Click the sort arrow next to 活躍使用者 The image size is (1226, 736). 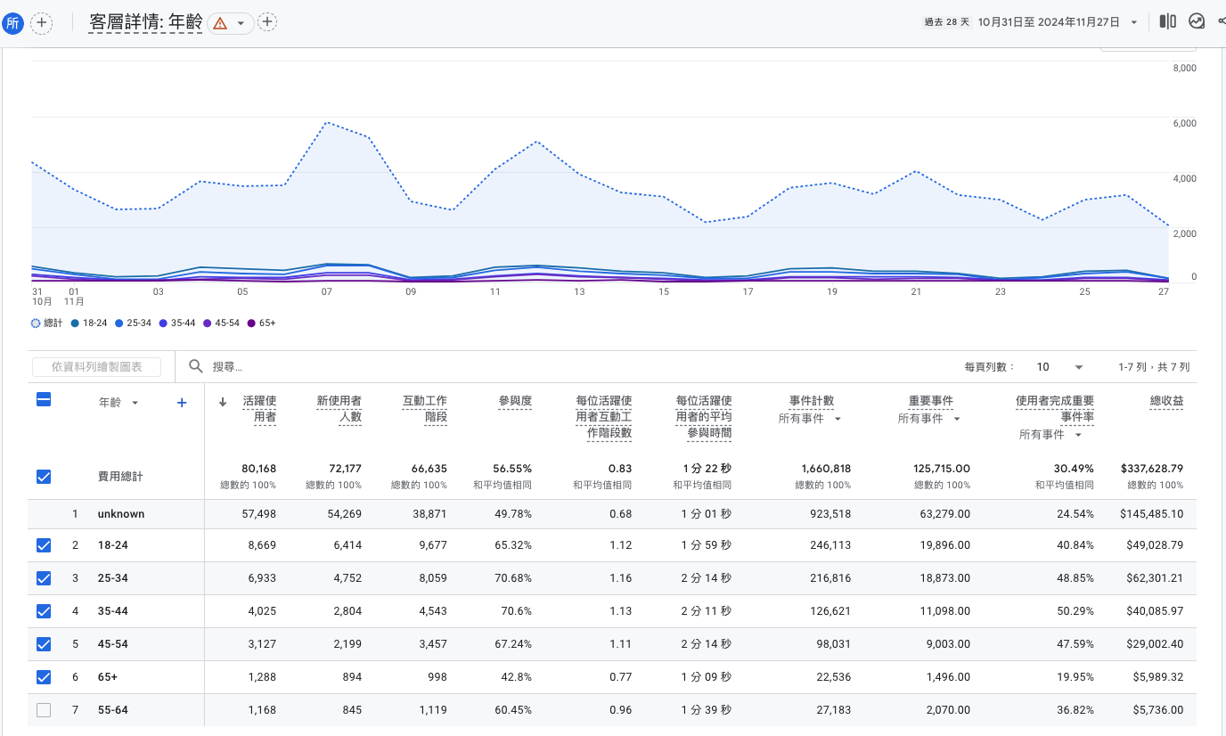[223, 402]
